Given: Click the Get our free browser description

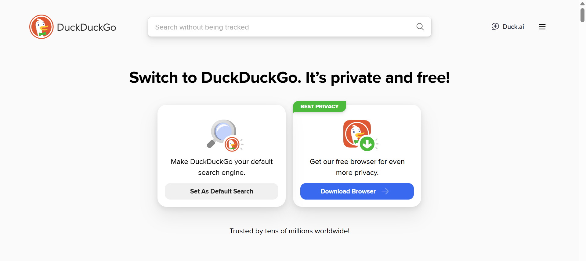Looking at the screenshot, I should point(357,167).
